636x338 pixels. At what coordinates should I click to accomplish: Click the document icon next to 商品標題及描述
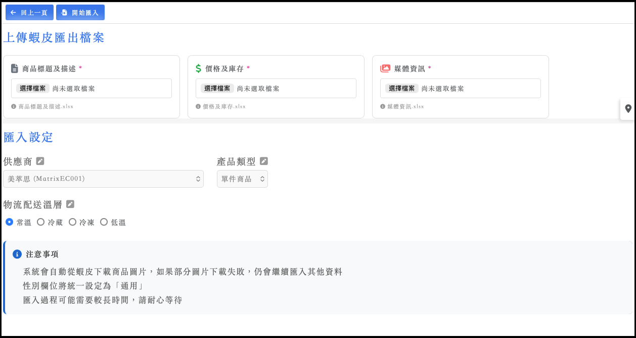click(x=15, y=68)
